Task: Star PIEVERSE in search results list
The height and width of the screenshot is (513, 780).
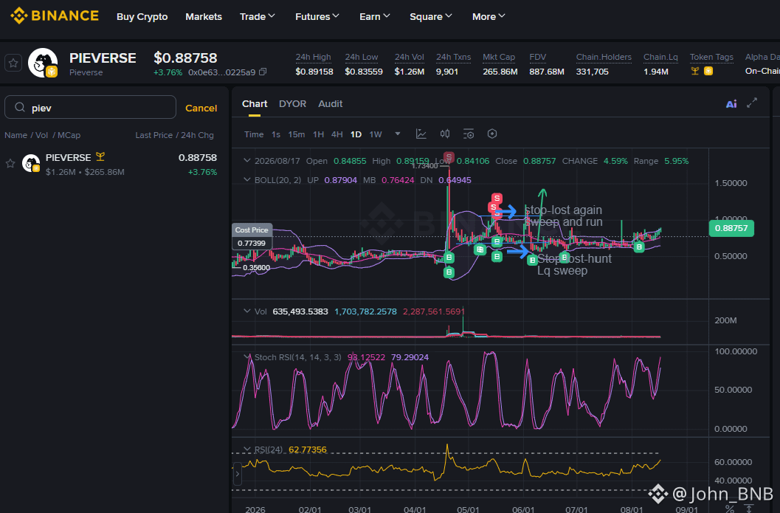Action: click(10, 164)
